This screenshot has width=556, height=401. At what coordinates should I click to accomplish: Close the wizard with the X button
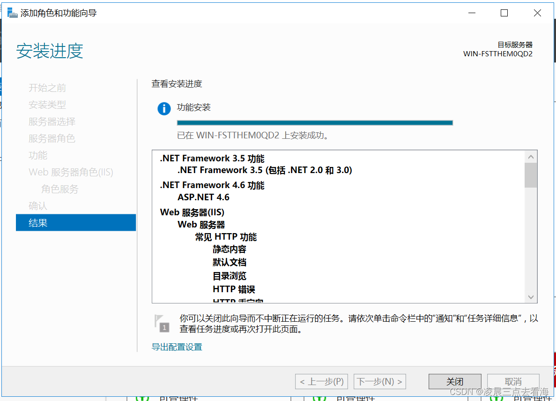point(537,13)
